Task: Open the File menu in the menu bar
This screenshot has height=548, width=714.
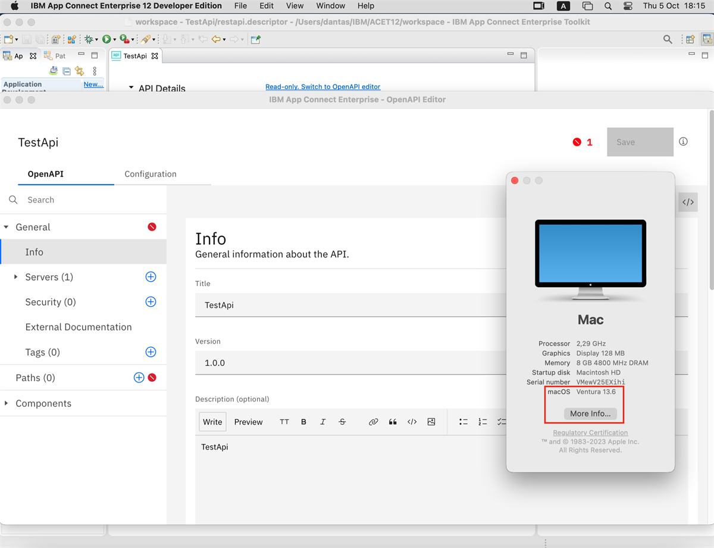Action: pyautogui.click(x=240, y=6)
